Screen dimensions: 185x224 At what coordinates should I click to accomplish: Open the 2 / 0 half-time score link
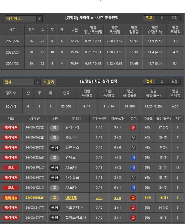pos(99,198)
